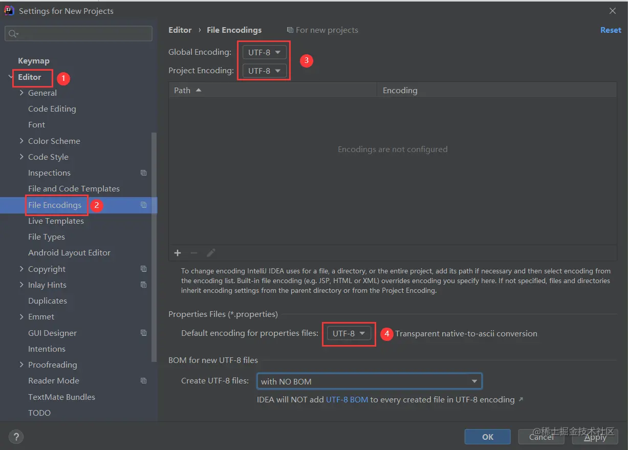
Task: Focus the settings search field
Action: tap(78, 34)
